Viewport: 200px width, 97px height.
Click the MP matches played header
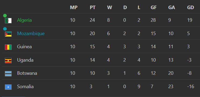tap(74, 8)
